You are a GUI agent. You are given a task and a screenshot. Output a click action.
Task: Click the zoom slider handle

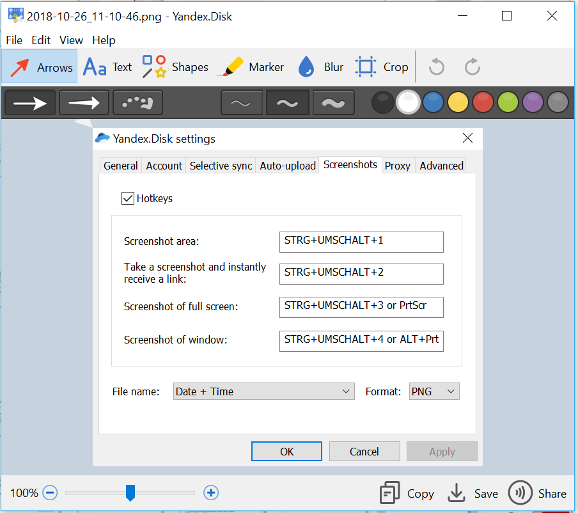tap(130, 493)
